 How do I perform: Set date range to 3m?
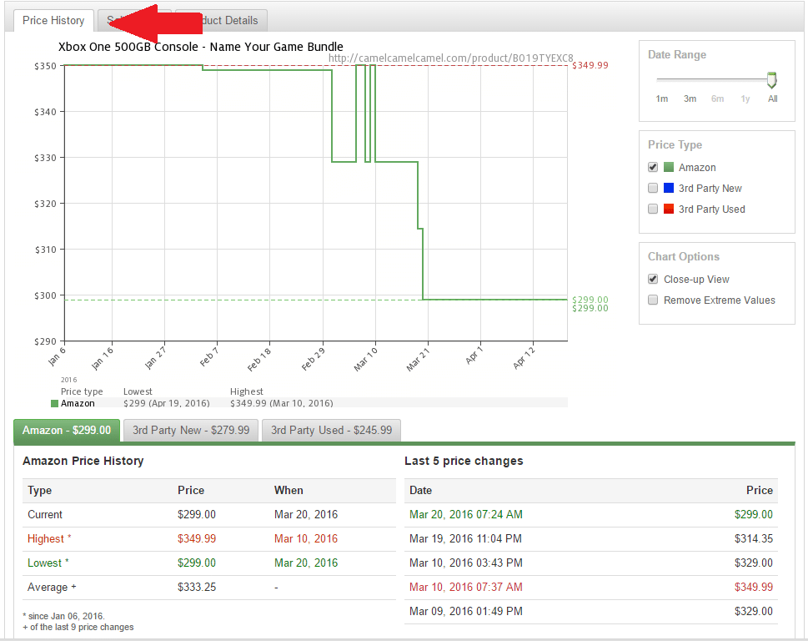[x=690, y=98]
